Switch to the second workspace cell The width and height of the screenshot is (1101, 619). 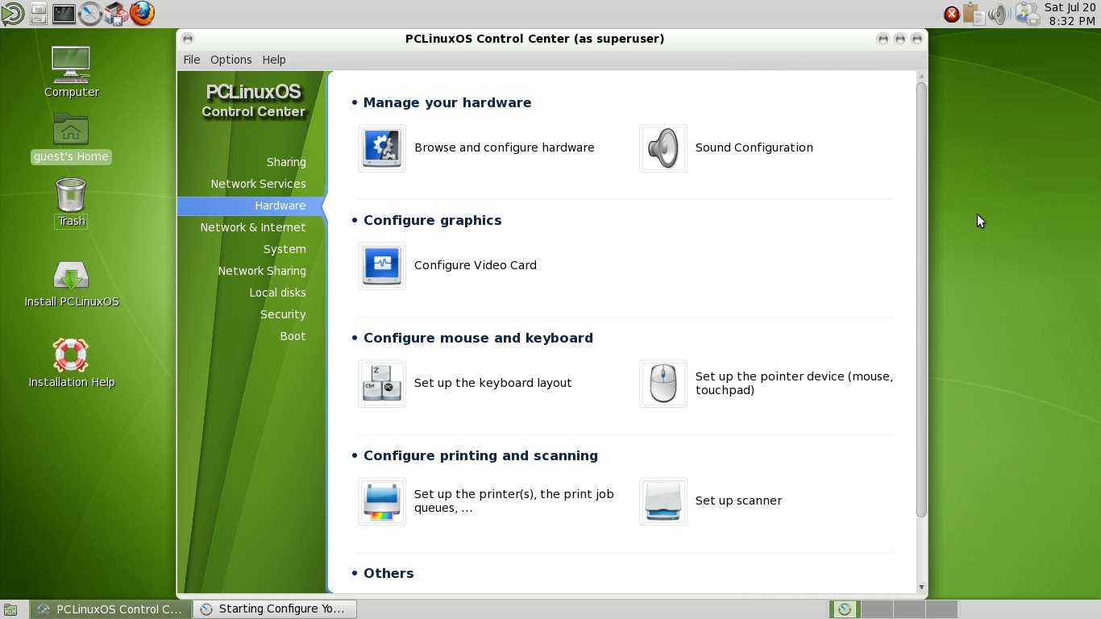point(877,609)
